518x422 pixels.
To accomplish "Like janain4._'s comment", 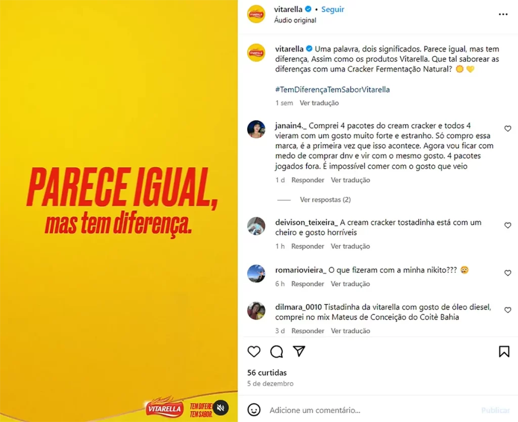I will (x=507, y=129).
